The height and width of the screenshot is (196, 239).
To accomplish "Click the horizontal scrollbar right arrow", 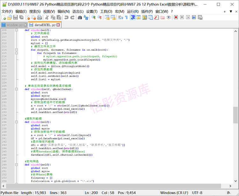I will point(230,186).
